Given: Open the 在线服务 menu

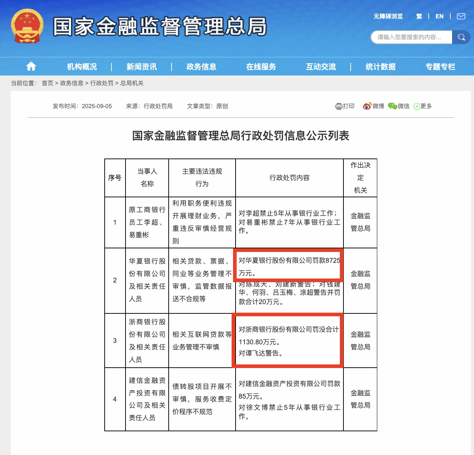Looking at the screenshot, I should (x=261, y=66).
